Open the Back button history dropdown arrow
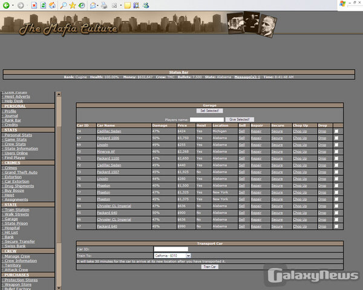Screen dimensions: 363x290 [x=12, y=5]
